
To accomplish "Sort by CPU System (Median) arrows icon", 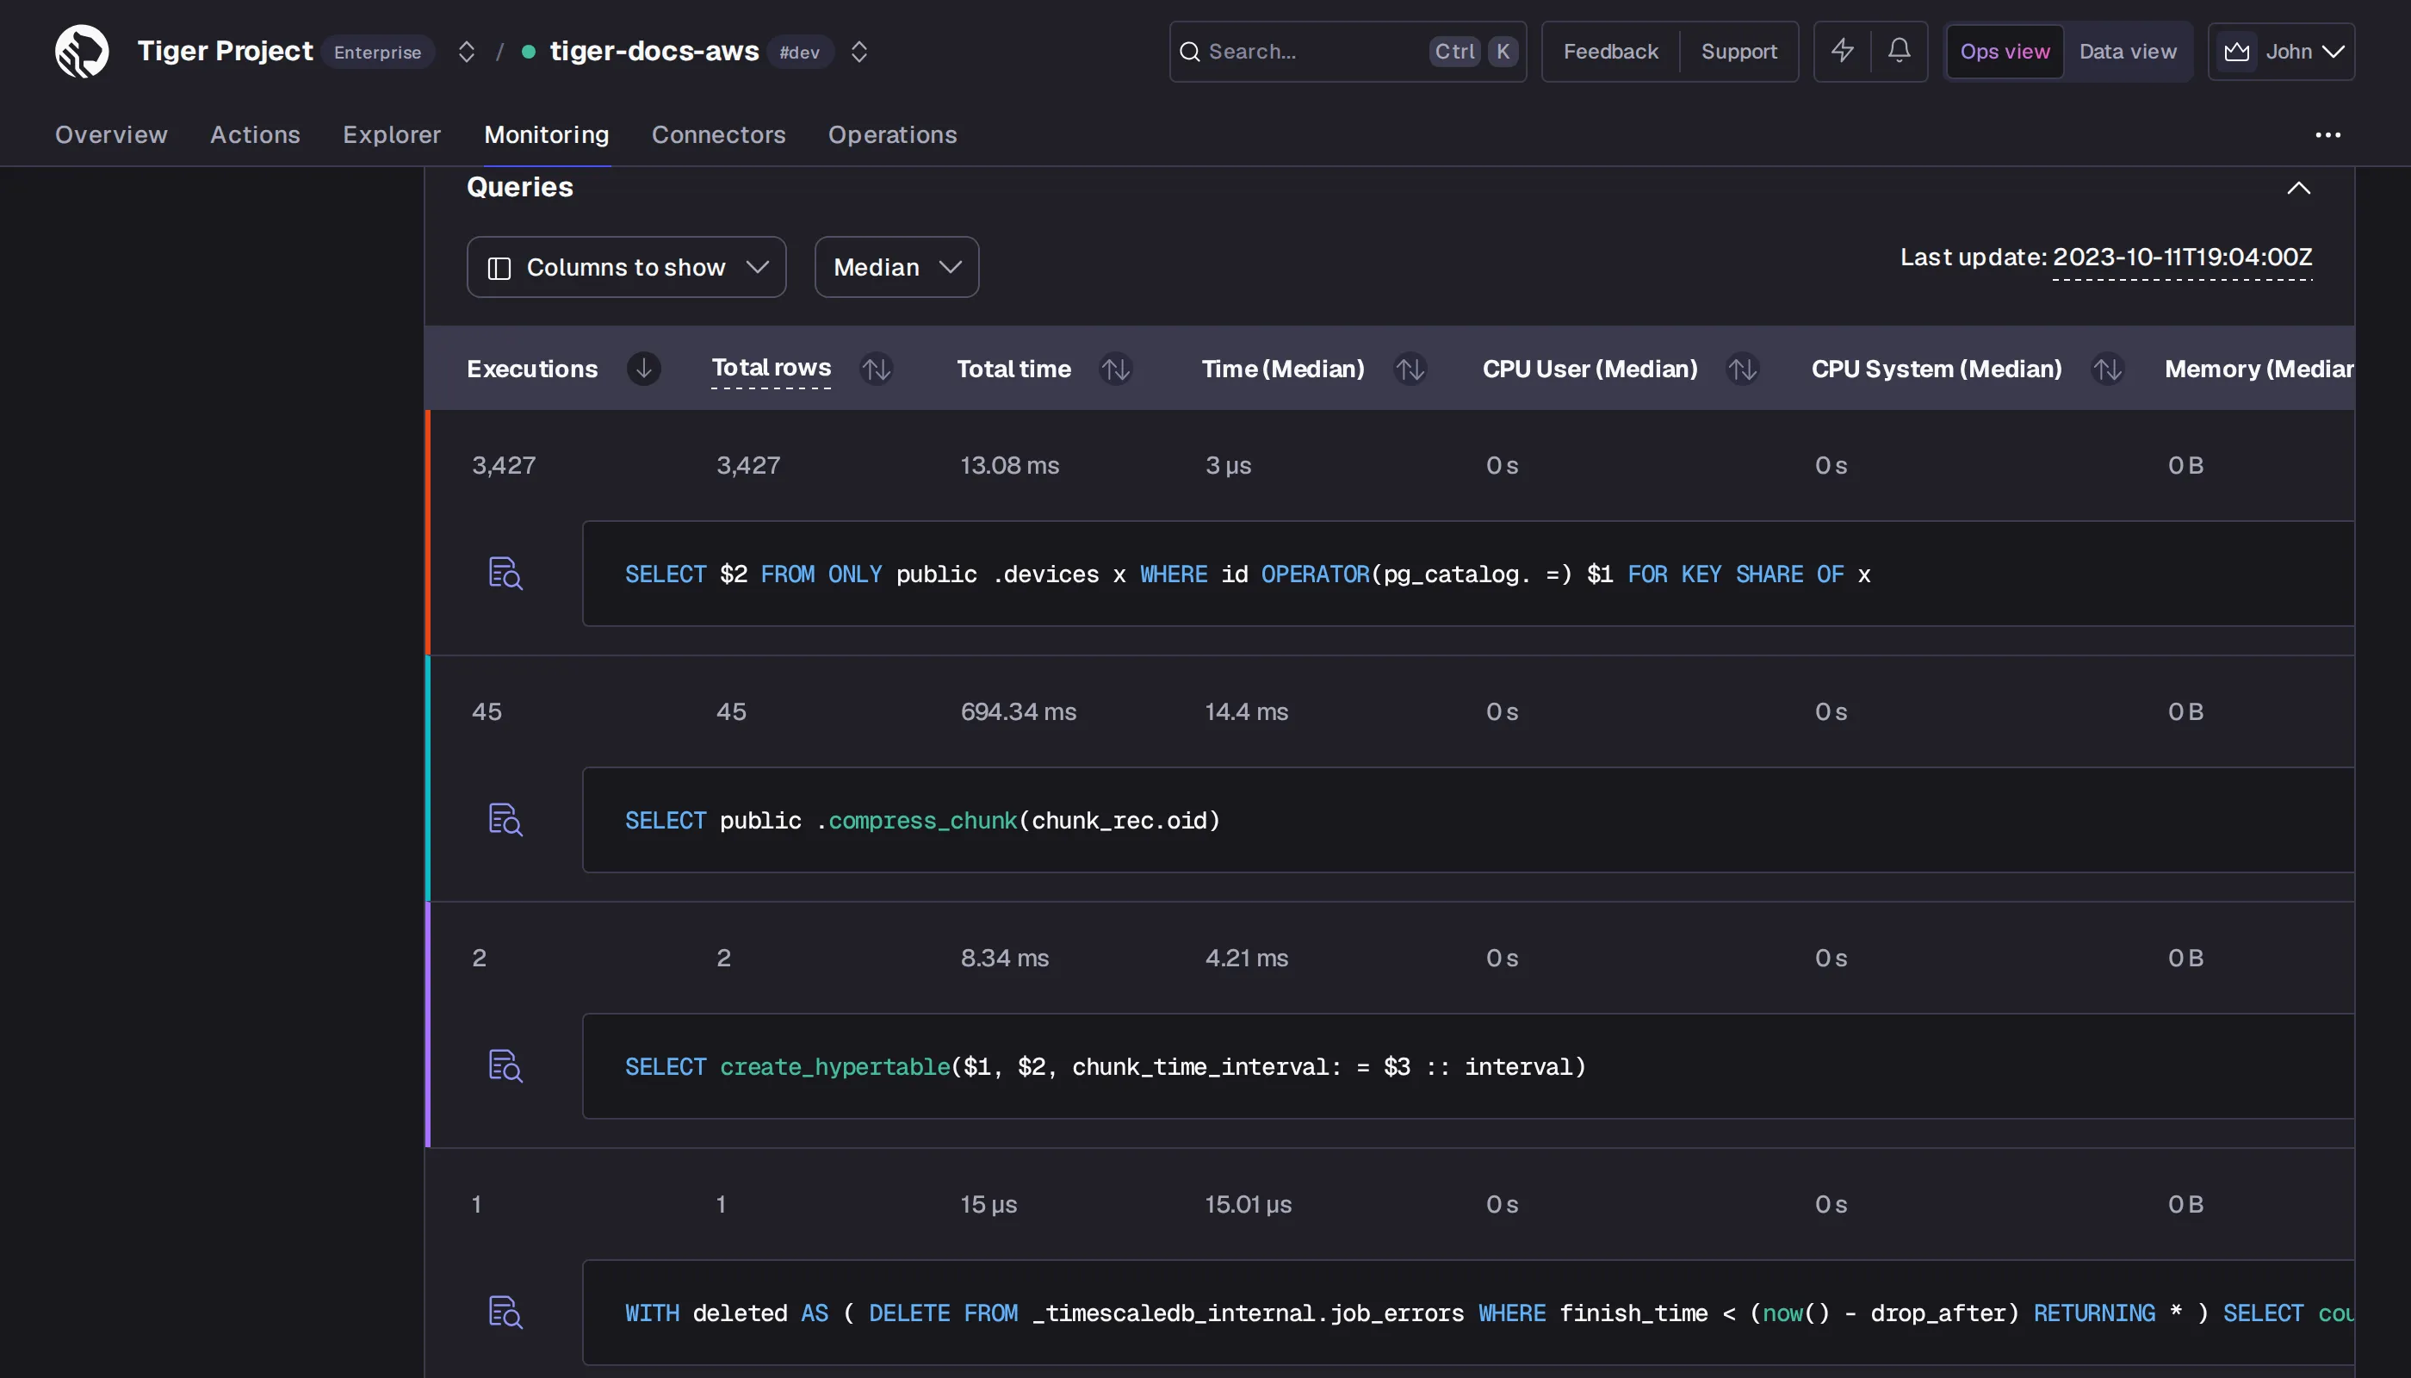I will [x=2106, y=368].
